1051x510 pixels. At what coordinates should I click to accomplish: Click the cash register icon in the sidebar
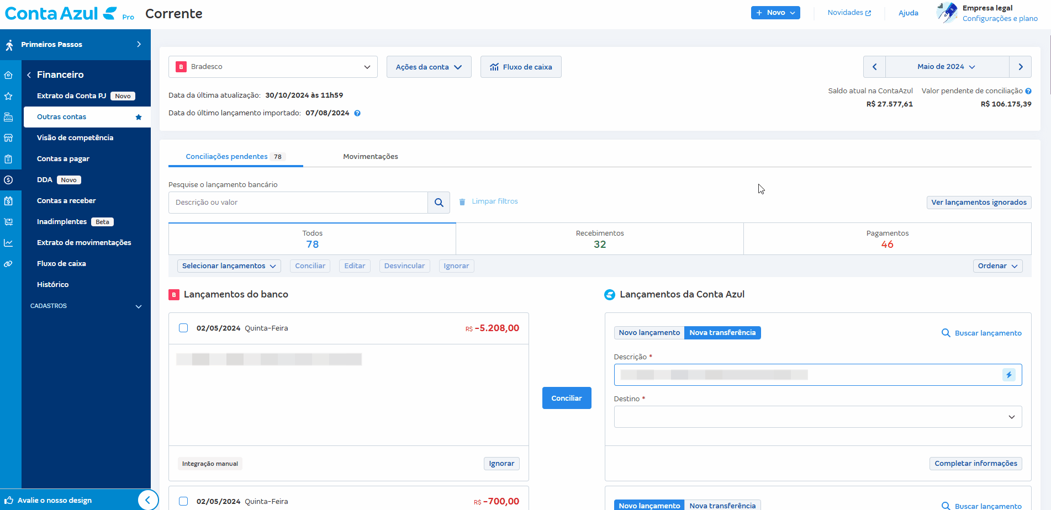[8, 117]
